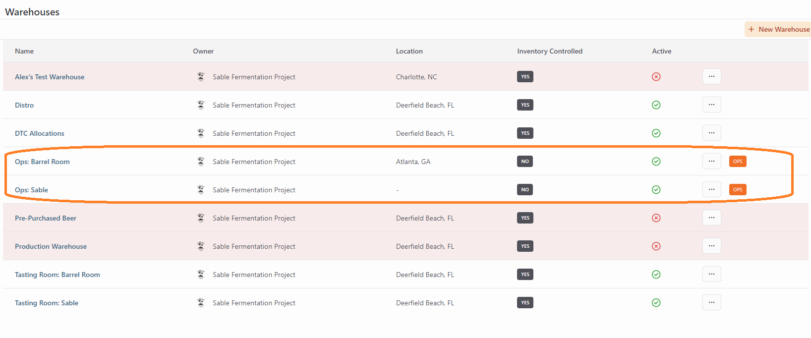Click the Name column header
811x338 pixels.
click(x=24, y=51)
